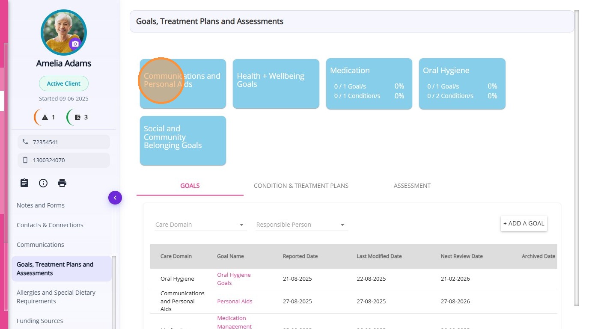589x329 pixels.
Task: Switch to Condition & Treatment Plans tab
Action: (x=301, y=186)
